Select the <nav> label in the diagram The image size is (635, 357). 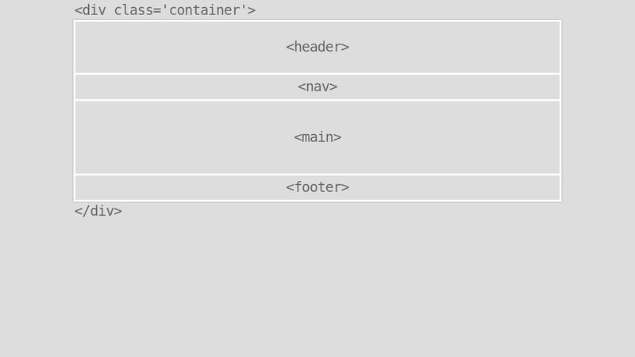[x=317, y=86]
